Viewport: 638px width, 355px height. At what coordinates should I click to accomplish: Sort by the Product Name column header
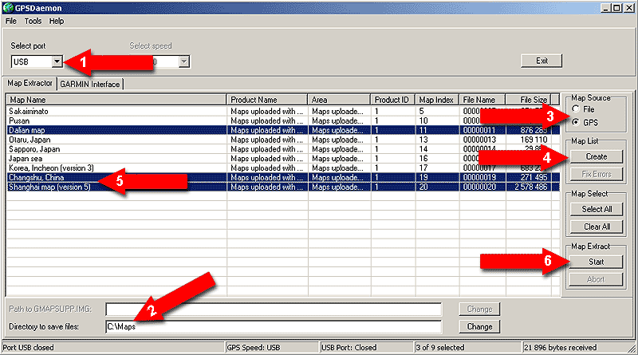point(267,100)
